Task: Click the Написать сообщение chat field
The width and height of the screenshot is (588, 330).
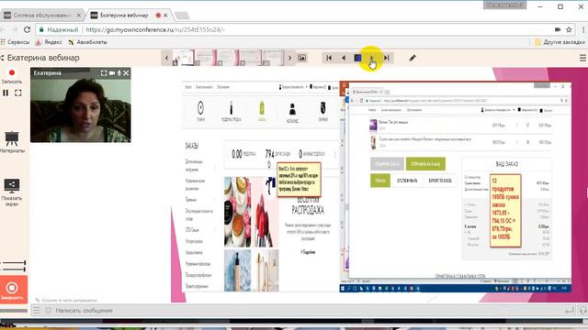Action: (300, 311)
